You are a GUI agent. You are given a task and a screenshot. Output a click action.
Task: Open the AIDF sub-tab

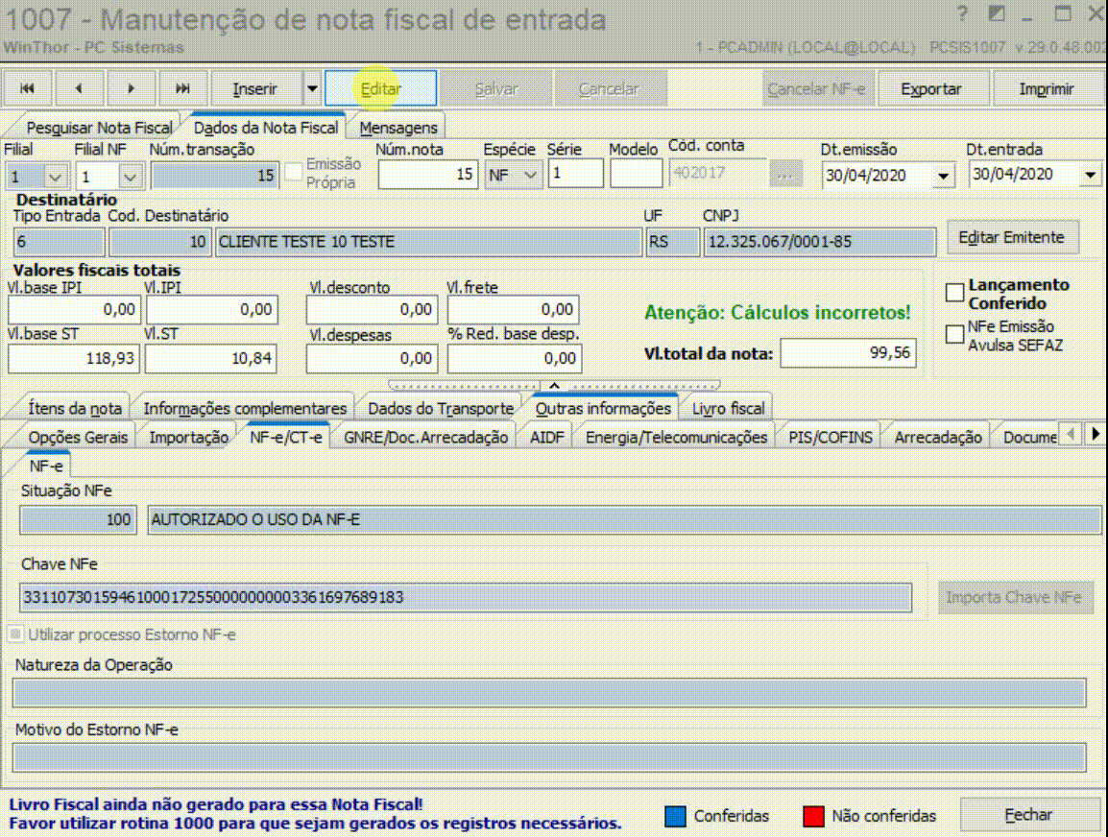(547, 438)
